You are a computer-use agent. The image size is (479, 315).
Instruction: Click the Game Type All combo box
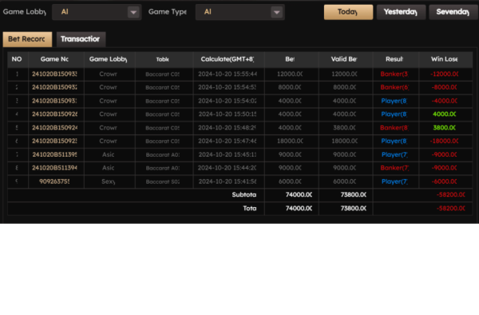pyautogui.click(x=240, y=12)
